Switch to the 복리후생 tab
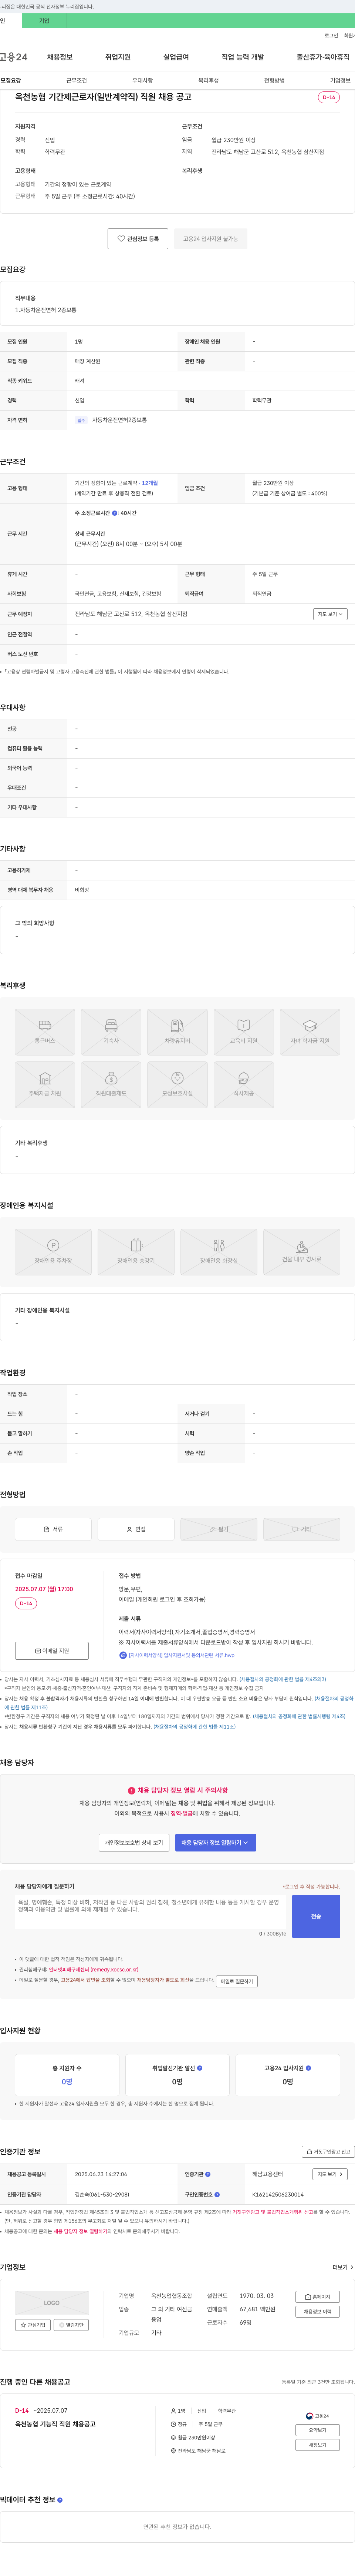 208,80
